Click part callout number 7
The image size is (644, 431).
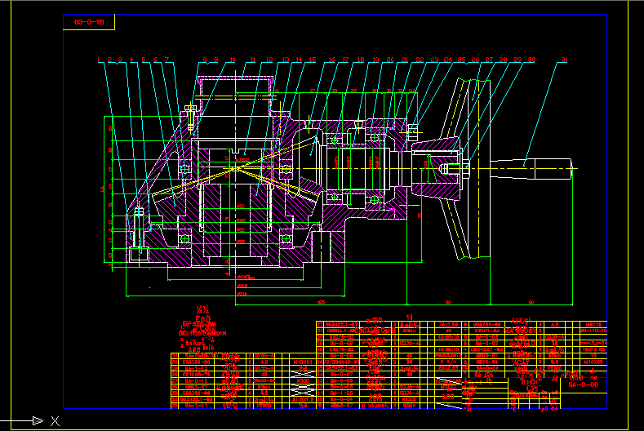tap(167, 60)
